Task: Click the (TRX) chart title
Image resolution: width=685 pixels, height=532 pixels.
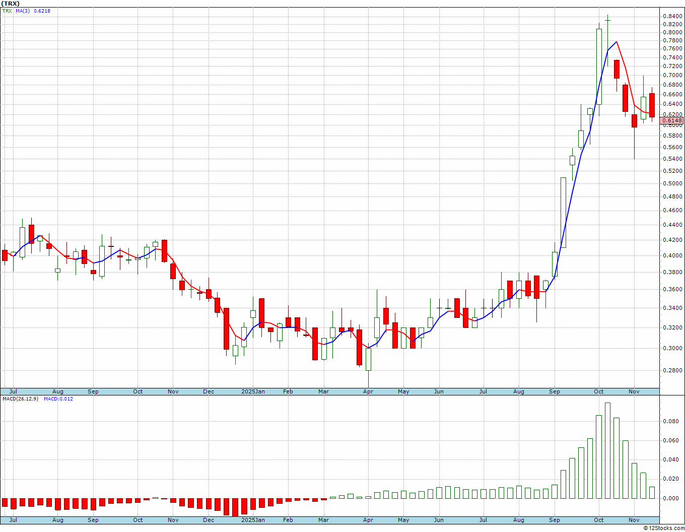Action: point(10,4)
